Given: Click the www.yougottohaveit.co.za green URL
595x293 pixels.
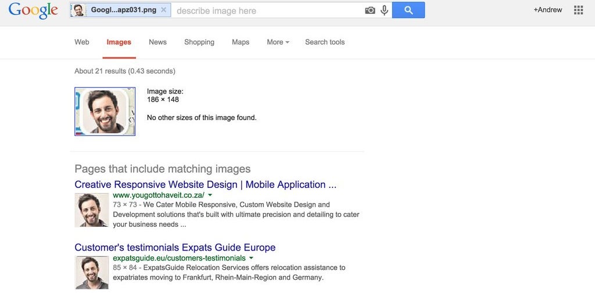Looking at the screenshot, I should (x=159, y=195).
